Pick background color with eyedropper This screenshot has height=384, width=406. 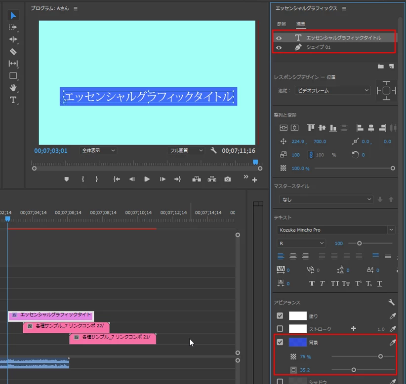[393, 343]
